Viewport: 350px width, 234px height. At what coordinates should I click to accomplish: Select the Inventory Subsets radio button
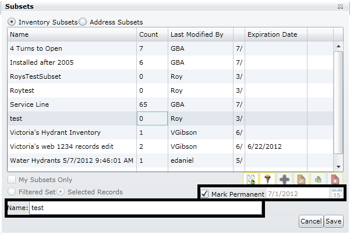pyautogui.click(x=12, y=22)
